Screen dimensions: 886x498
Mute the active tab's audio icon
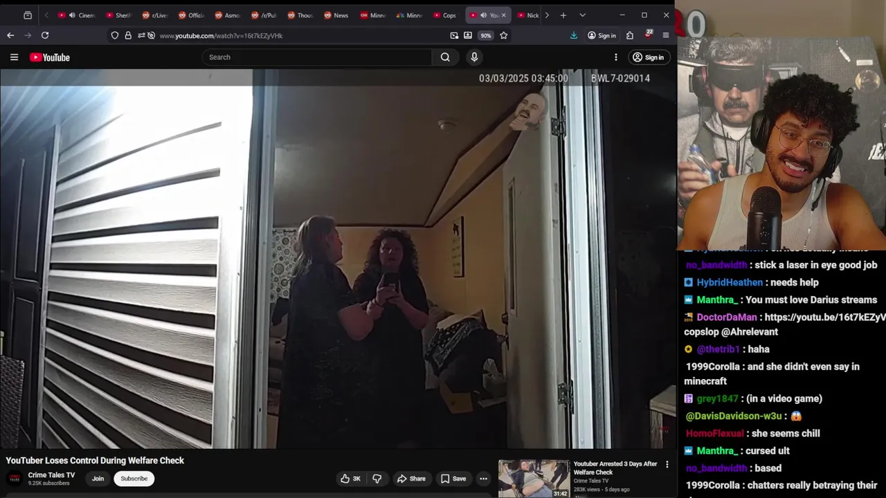point(483,15)
